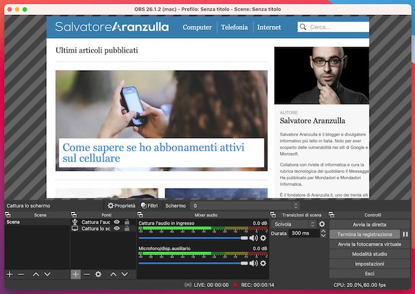Lock the Cattura lo schermo source
415x294 pixels.
coord(127,228)
